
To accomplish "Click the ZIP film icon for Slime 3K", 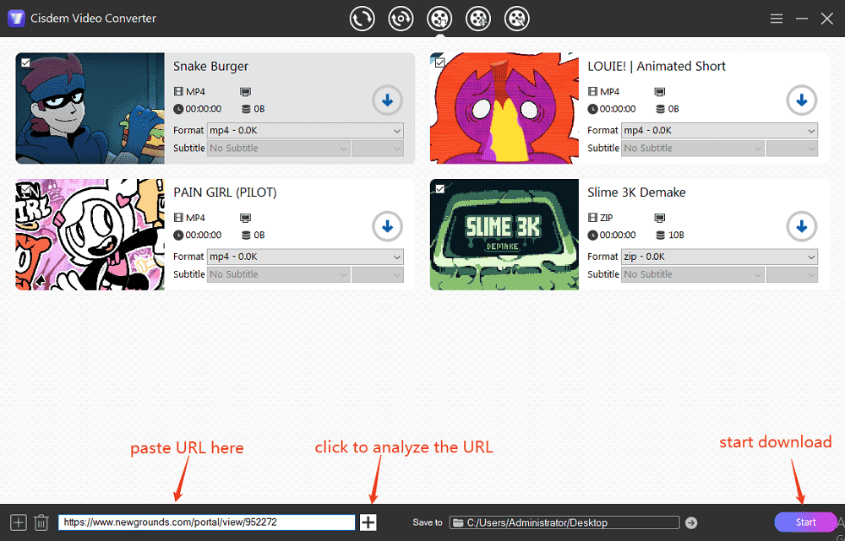I will pyautogui.click(x=593, y=218).
